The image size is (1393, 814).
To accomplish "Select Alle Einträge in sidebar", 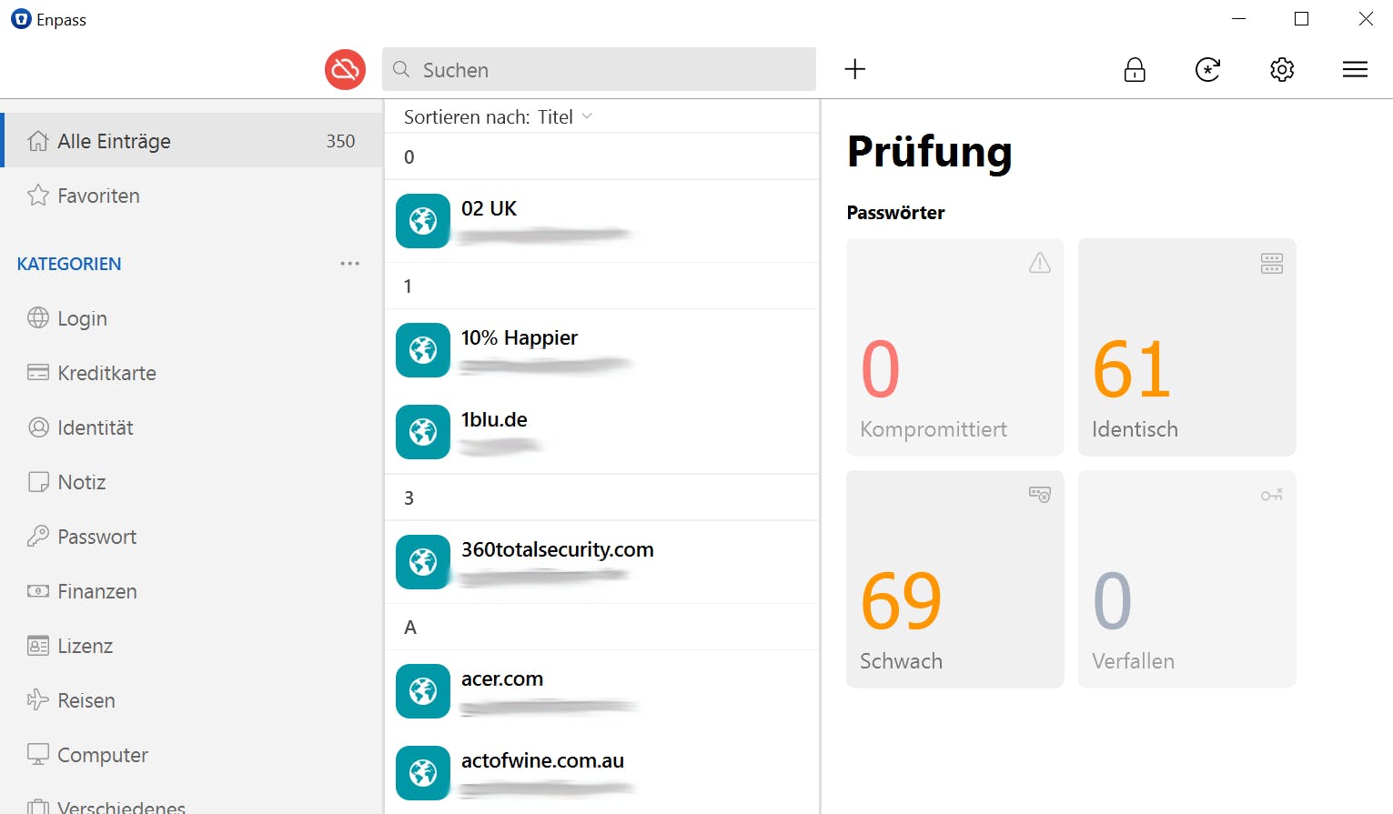I will tap(191, 141).
